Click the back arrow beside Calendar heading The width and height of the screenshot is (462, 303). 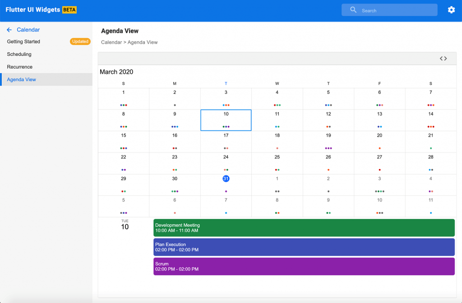coord(9,29)
